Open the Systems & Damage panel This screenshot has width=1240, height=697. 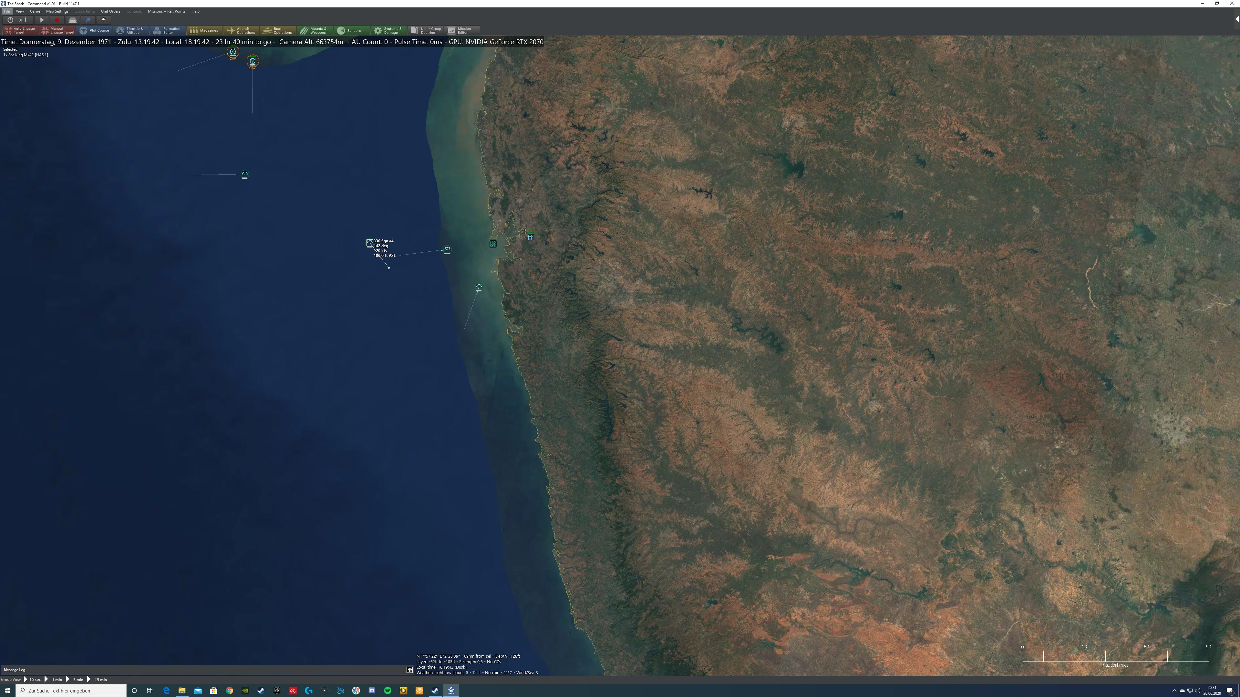point(388,30)
